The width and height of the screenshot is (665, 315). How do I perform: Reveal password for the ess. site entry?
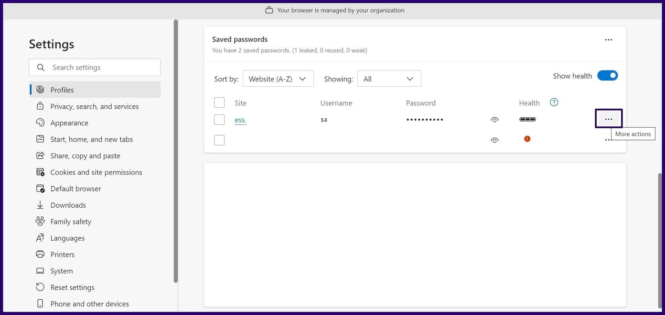click(x=494, y=120)
